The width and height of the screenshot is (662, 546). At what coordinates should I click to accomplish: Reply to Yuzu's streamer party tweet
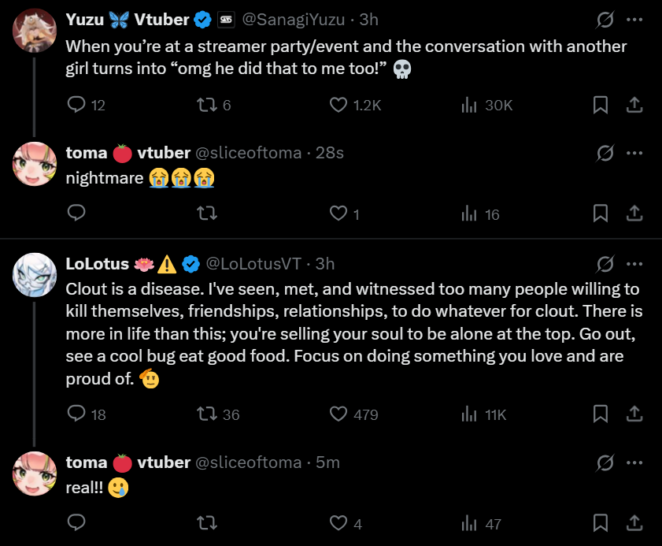coord(76,105)
